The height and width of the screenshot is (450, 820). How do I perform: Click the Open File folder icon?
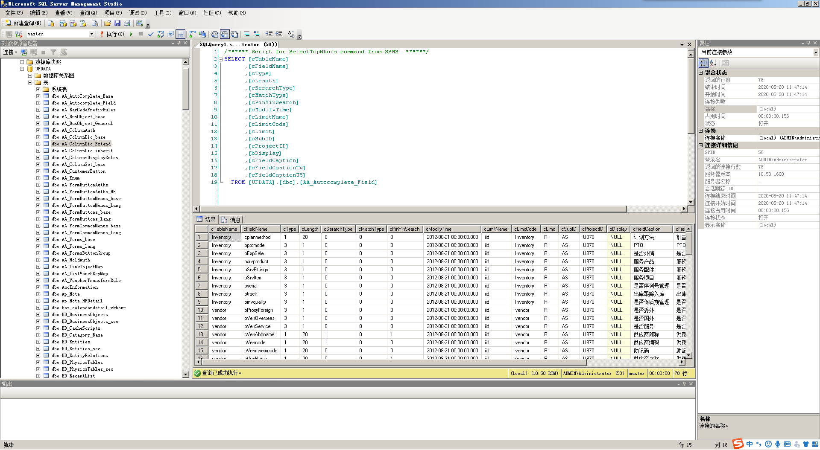pyautogui.click(x=108, y=23)
